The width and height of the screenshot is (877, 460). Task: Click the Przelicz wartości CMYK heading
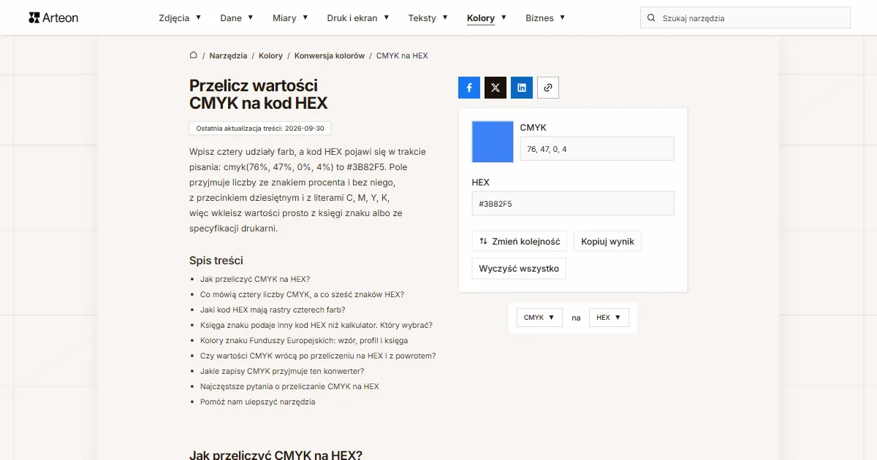(259, 94)
